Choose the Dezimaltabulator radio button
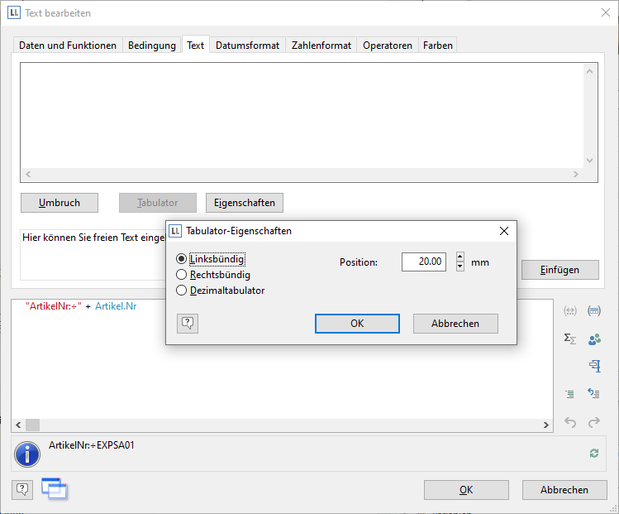The width and height of the screenshot is (619, 514). pos(182,291)
